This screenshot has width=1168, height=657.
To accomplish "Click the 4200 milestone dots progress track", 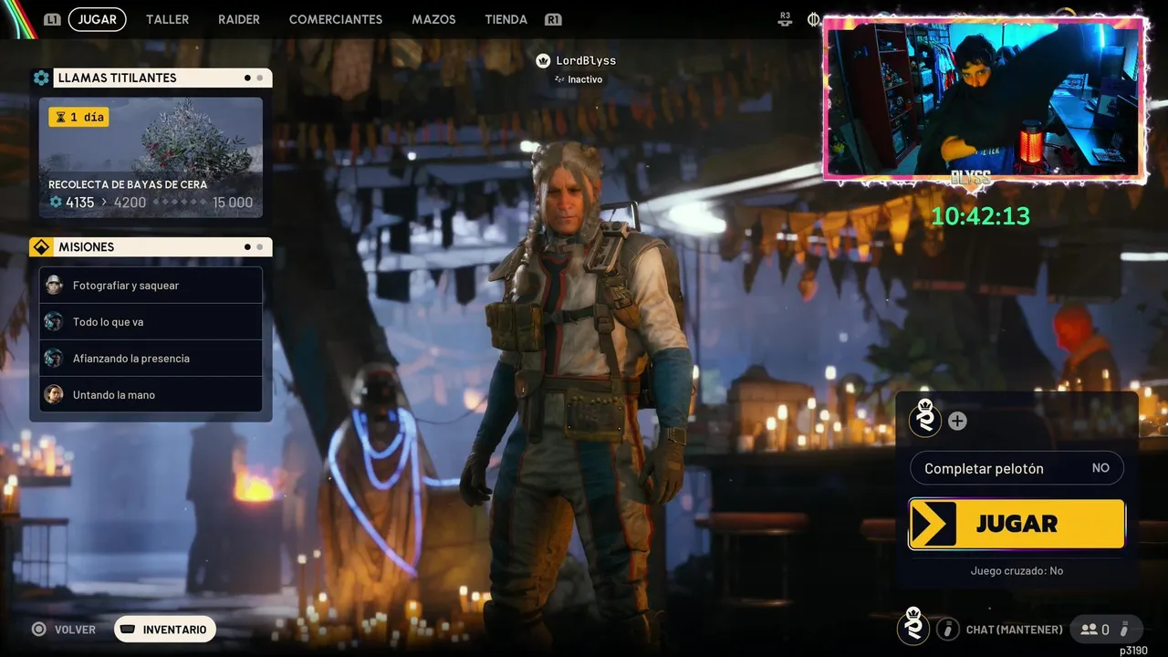I will 178,203.
